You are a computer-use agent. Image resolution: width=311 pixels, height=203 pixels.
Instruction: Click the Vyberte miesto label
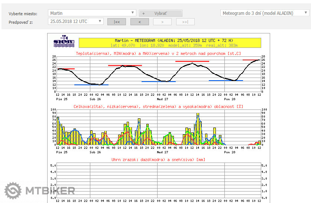pyautogui.click(x=23, y=14)
